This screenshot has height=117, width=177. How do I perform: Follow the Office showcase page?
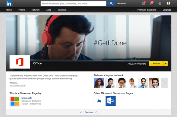click(x=156, y=64)
